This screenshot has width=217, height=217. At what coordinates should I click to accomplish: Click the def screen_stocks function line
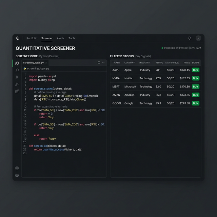click(50, 88)
